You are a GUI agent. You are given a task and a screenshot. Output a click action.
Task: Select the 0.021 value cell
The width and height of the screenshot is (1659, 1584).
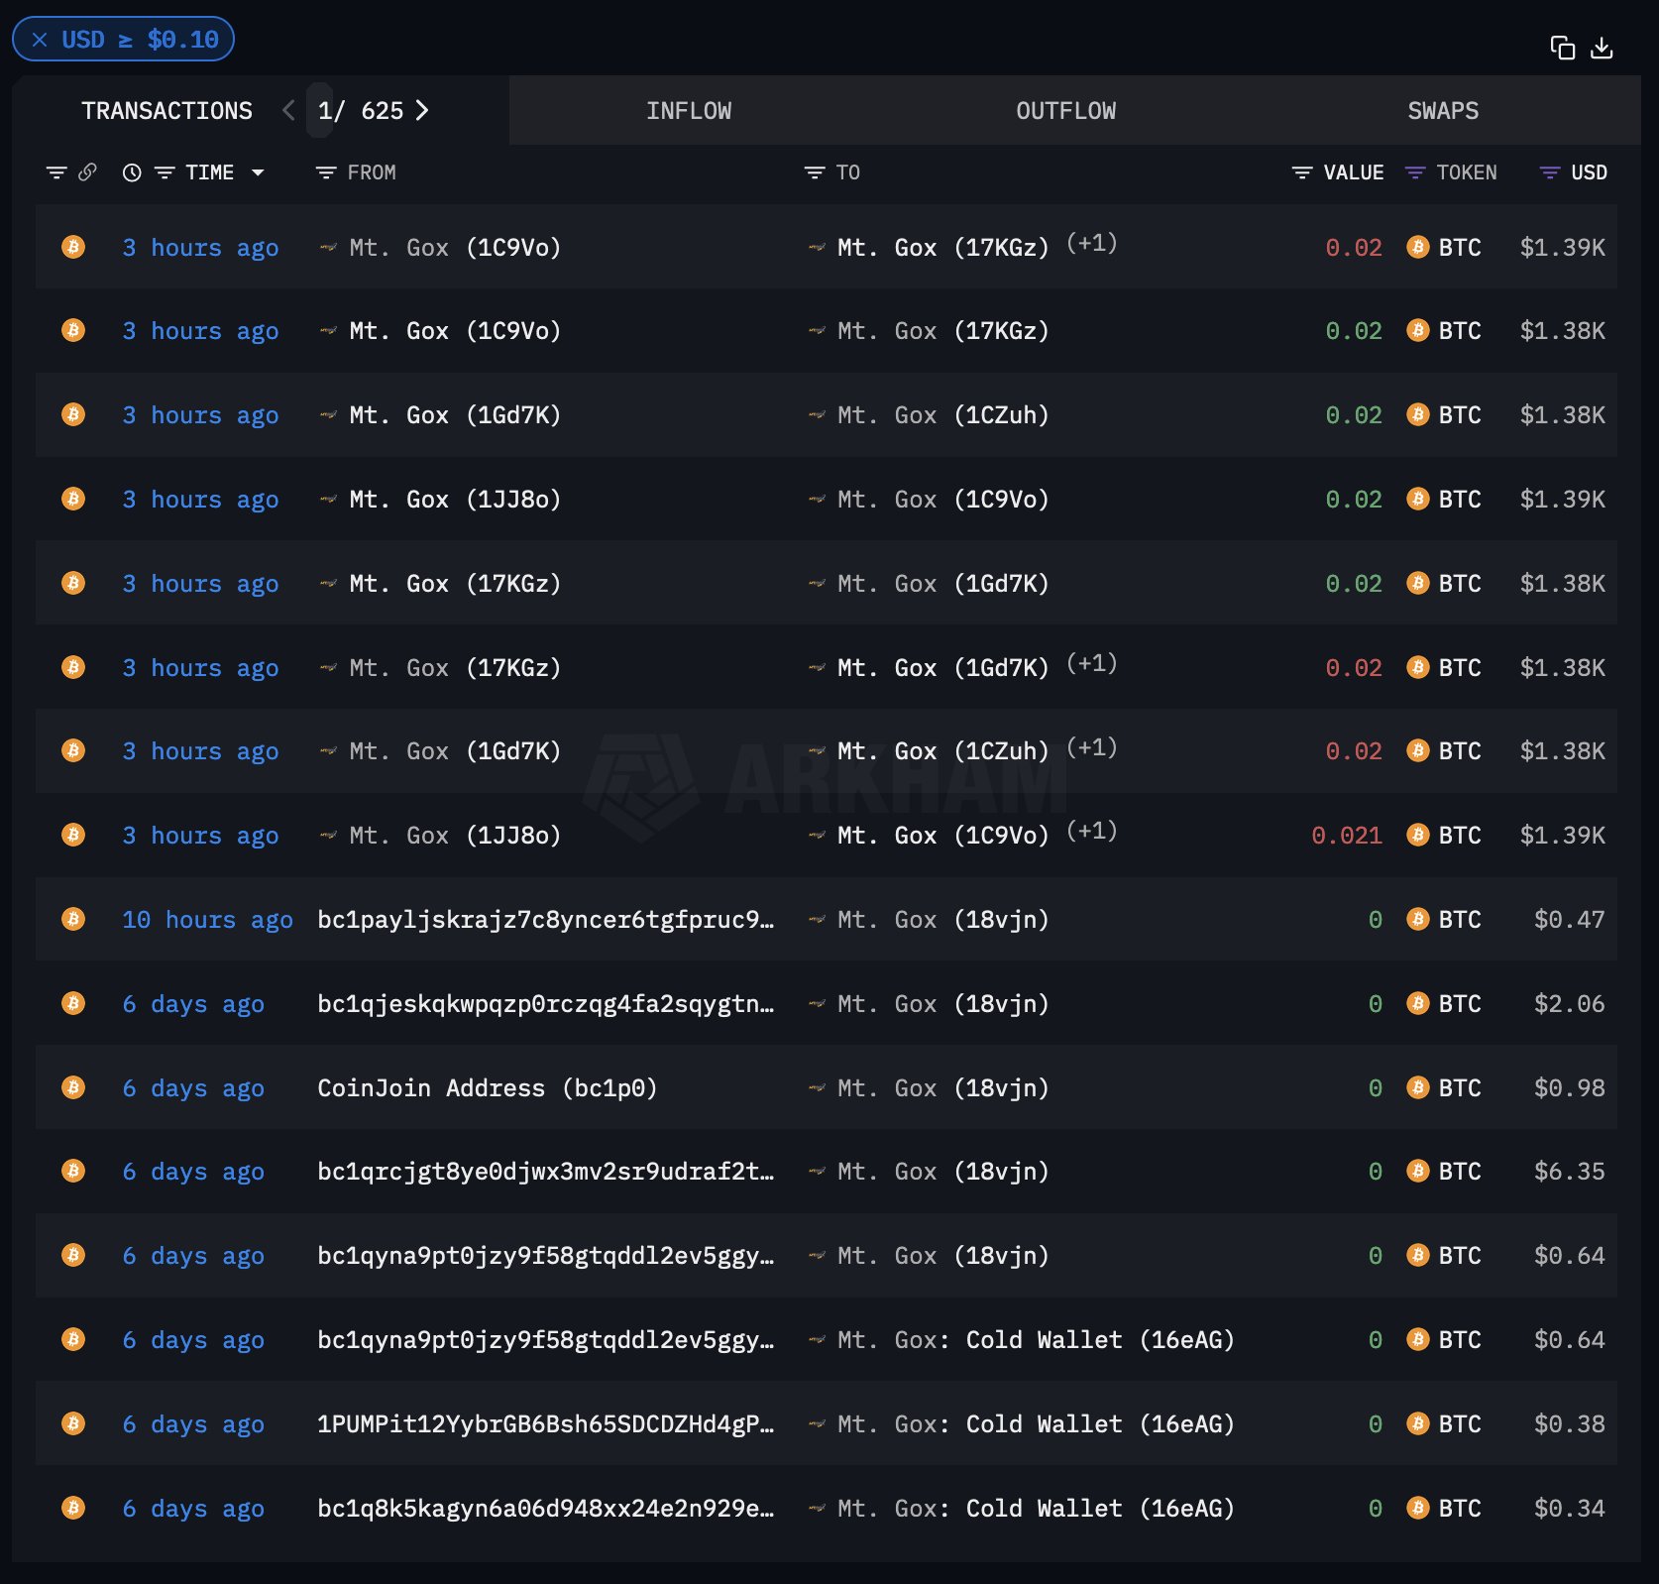pos(1346,836)
